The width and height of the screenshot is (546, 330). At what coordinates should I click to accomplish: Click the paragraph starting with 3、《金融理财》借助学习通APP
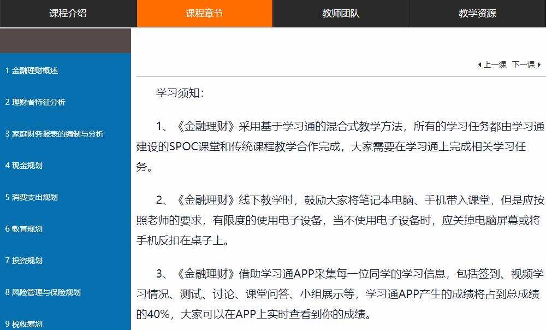click(x=340, y=294)
